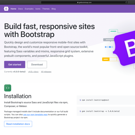This screenshot has width=135, height=135.
Task: Focus the getbootstrap.com address bar
Action: coord(84,2)
